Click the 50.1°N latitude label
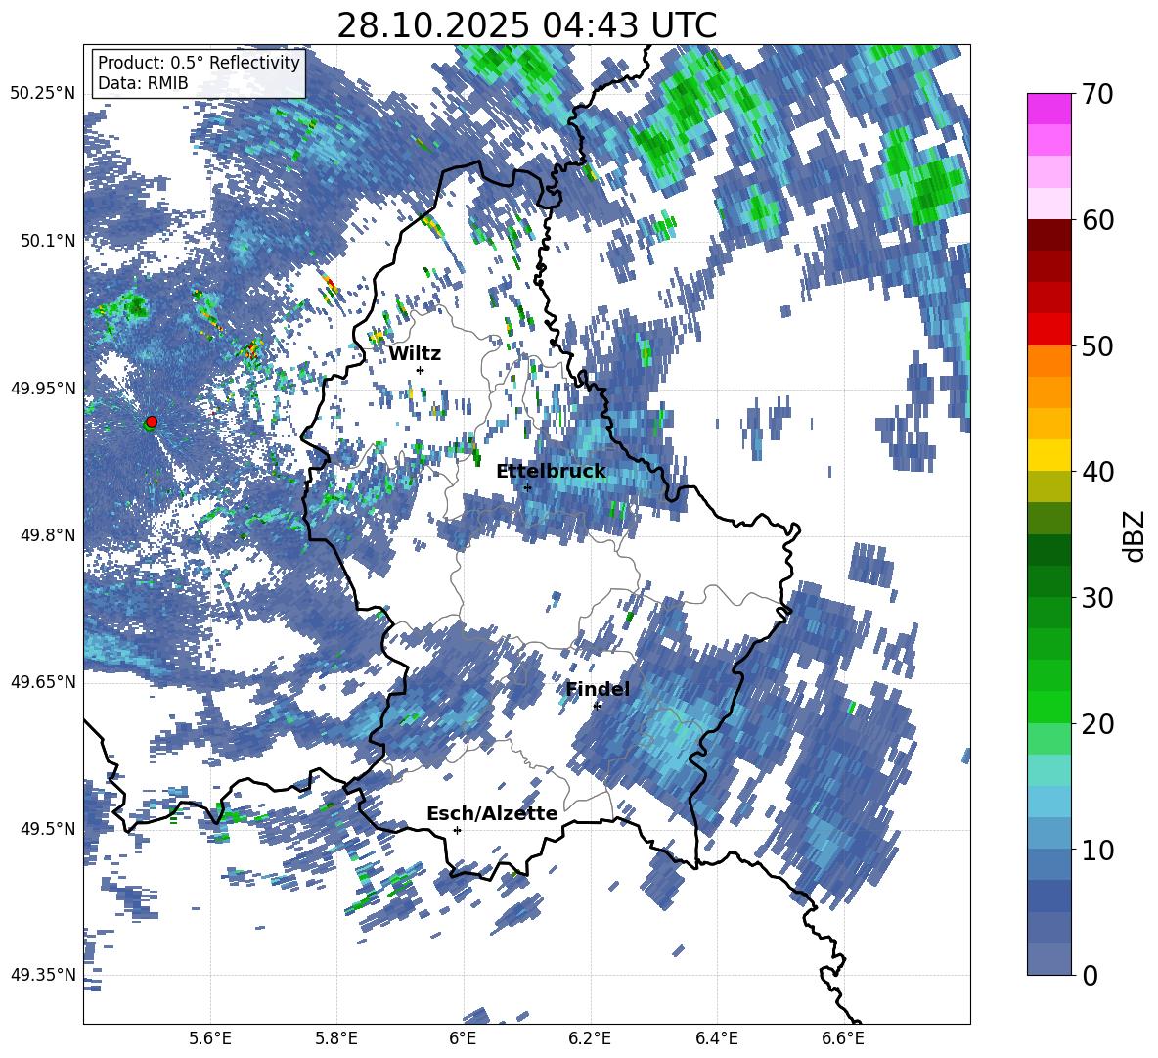 47,240
